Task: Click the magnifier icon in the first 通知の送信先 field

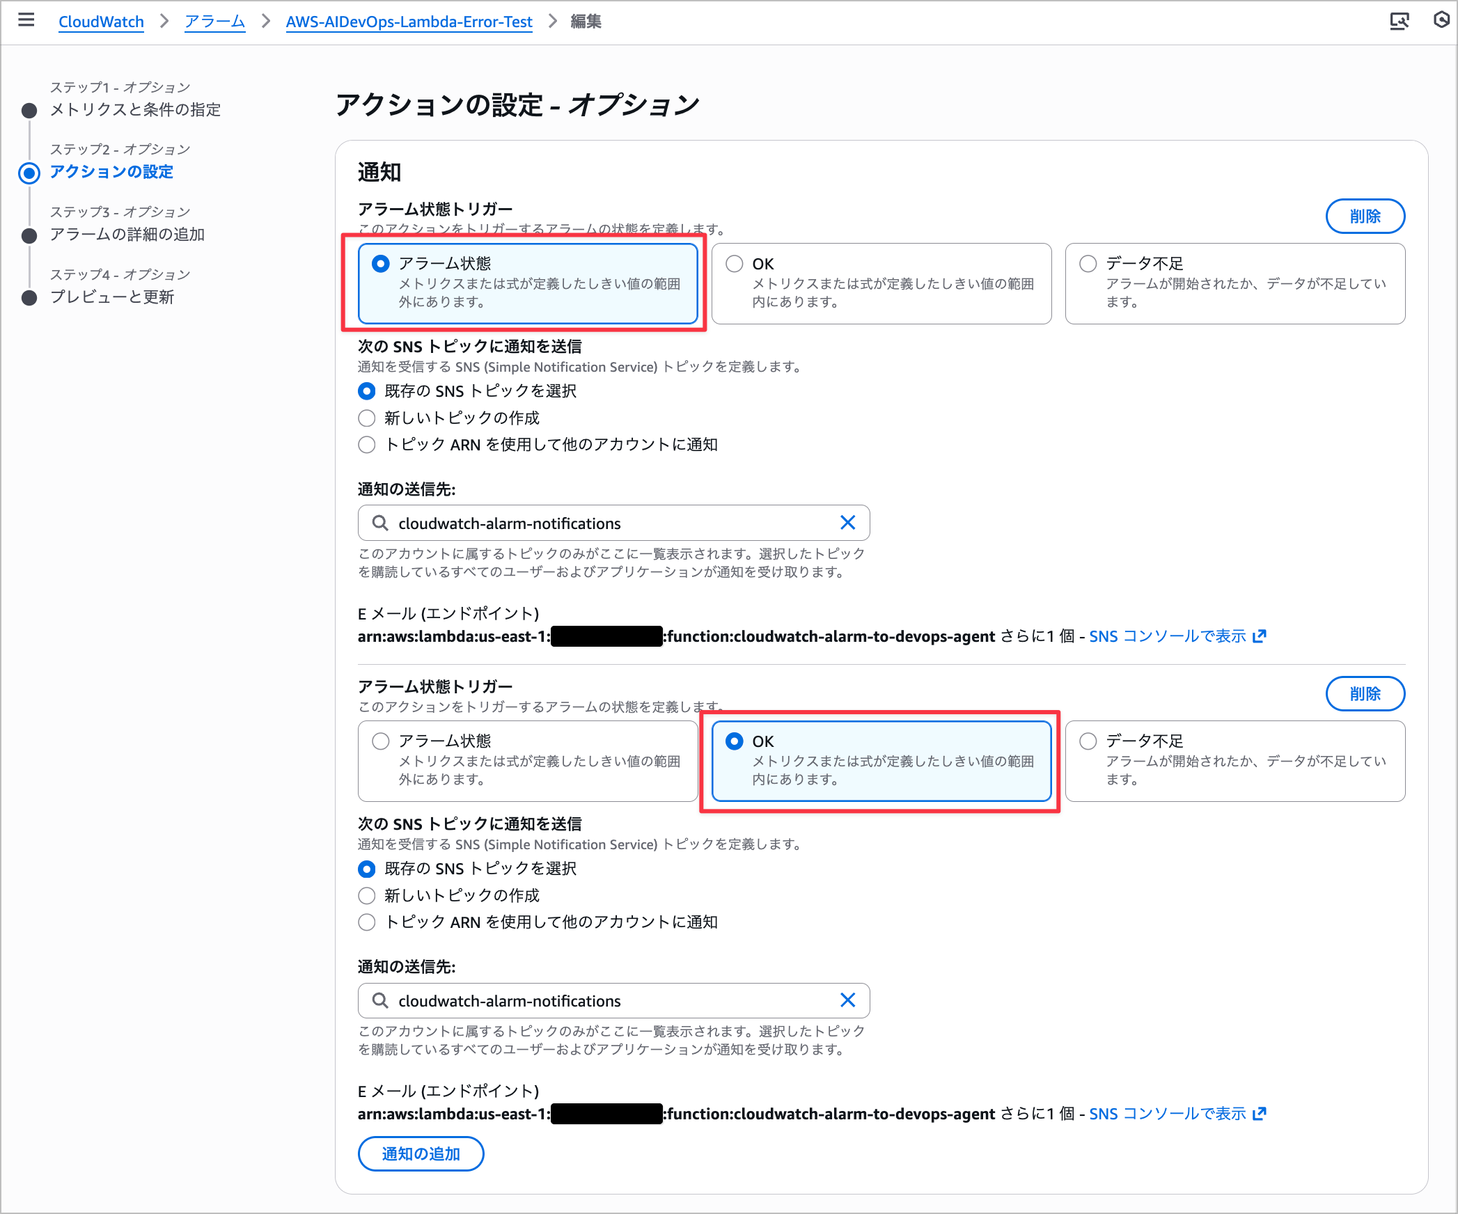Action: click(379, 523)
